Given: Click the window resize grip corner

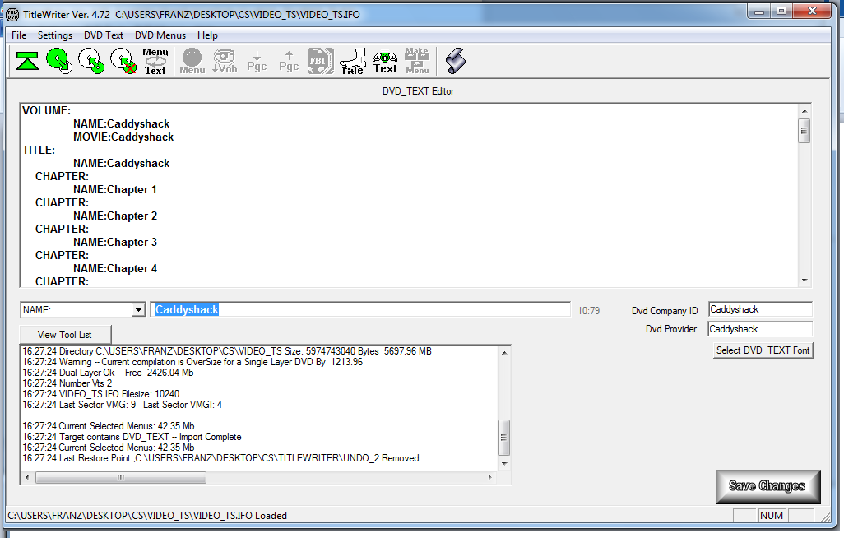Looking at the screenshot, I should coord(826,517).
